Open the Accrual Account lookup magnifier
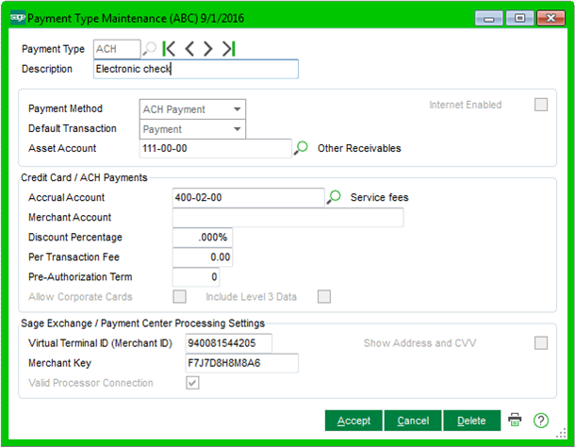This screenshot has height=447, width=575. pyautogui.click(x=334, y=197)
